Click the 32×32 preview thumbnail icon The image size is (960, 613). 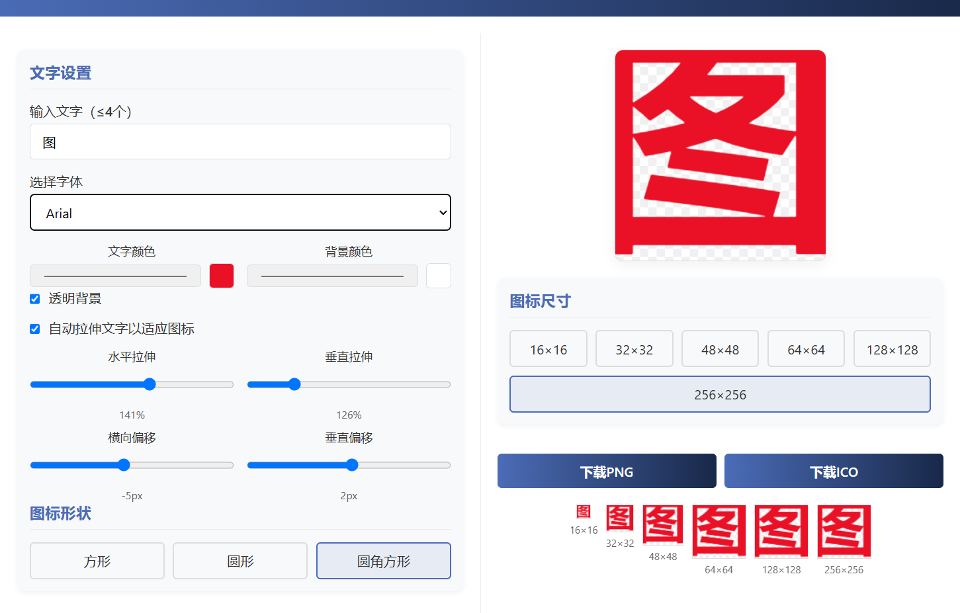(620, 518)
